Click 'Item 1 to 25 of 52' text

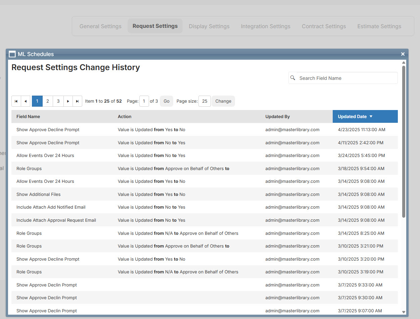[103, 101]
